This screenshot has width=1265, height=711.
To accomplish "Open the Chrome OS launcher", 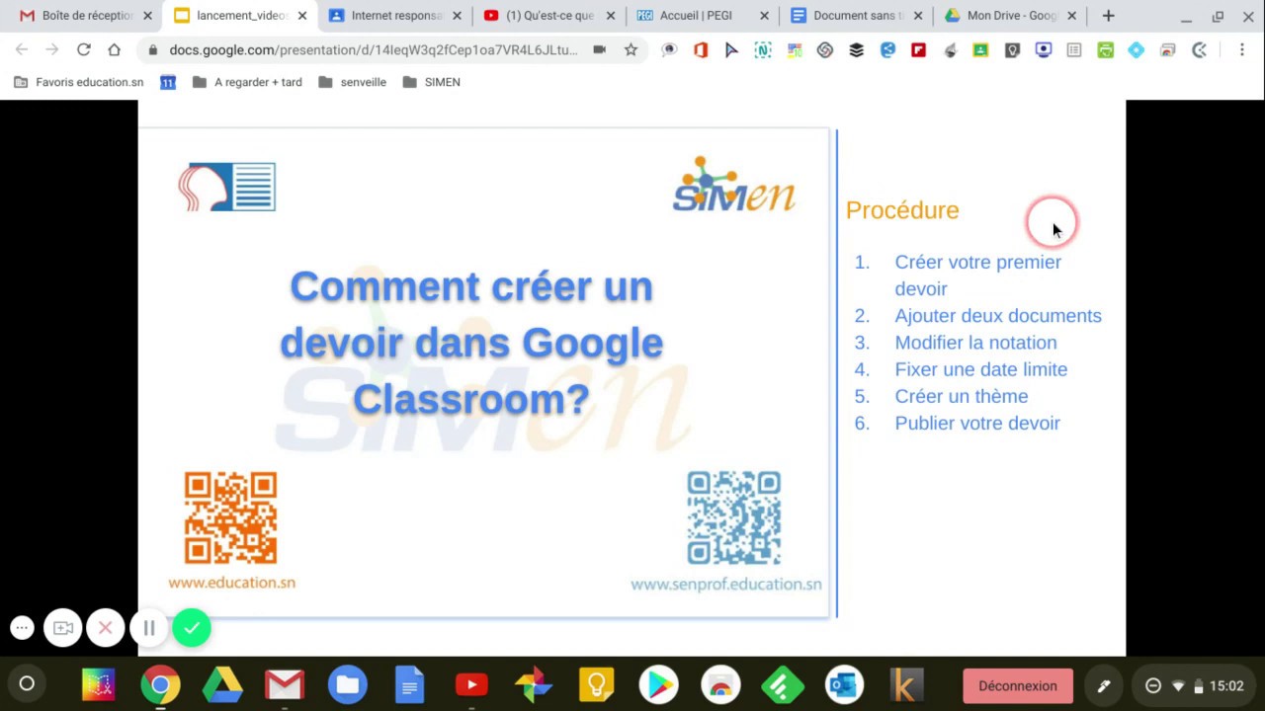I will point(27,684).
